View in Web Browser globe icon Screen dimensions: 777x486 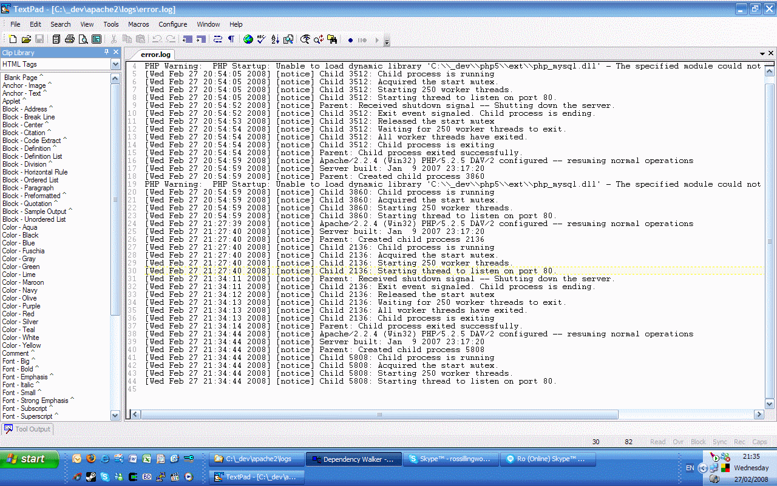coord(248,39)
